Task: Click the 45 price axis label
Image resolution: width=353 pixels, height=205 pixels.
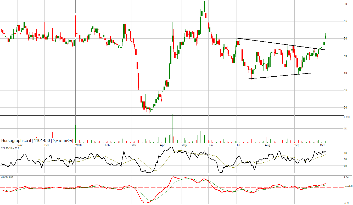Action: pos(345,56)
